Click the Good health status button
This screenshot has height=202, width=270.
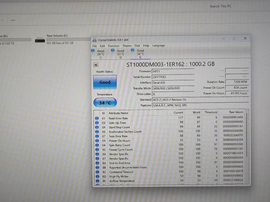pyautogui.click(x=105, y=82)
